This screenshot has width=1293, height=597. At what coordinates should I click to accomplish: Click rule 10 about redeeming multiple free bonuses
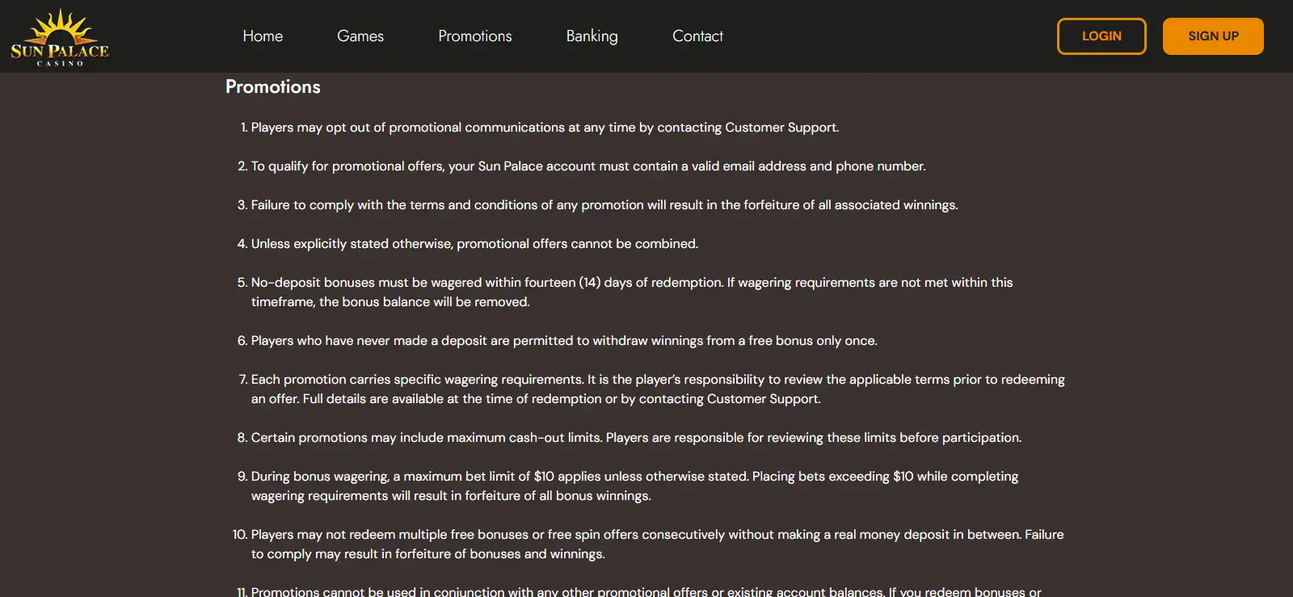657,544
